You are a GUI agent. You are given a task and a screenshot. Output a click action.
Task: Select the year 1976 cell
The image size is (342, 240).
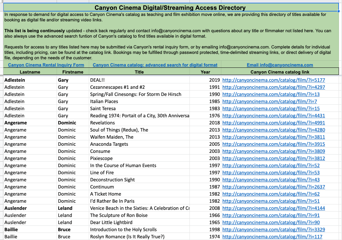coord(205,116)
